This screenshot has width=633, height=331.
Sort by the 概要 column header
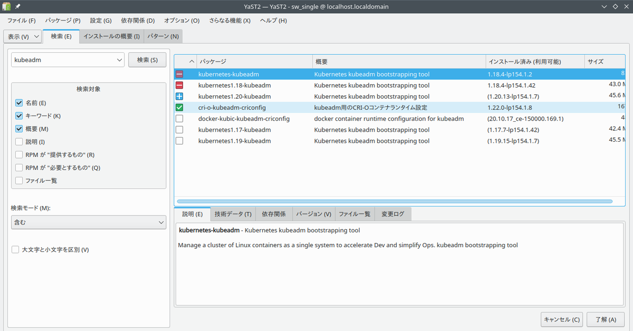[399, 62]
